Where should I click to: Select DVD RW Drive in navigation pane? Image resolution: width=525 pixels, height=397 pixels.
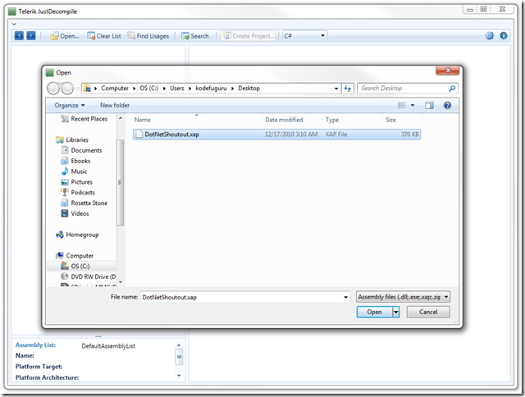pyautogui.click(x=88, y=276)
